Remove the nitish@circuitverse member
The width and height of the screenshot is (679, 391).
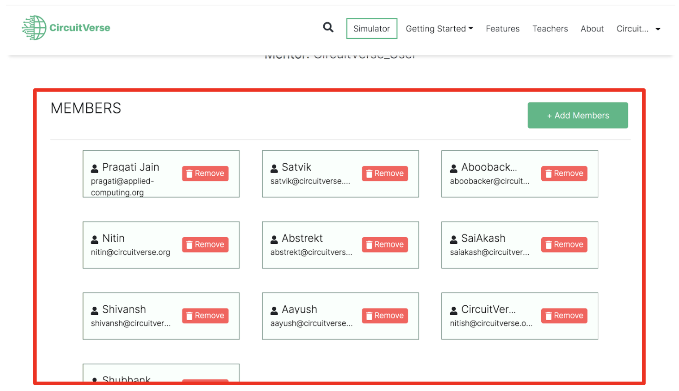(x=564, y=316)
